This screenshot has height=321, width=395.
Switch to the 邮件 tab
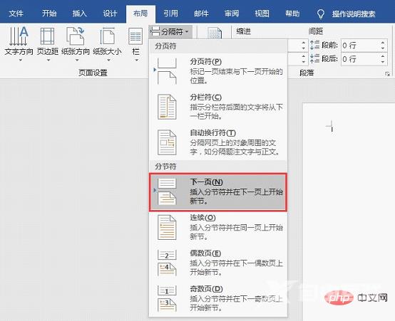(x=201, y=14)
